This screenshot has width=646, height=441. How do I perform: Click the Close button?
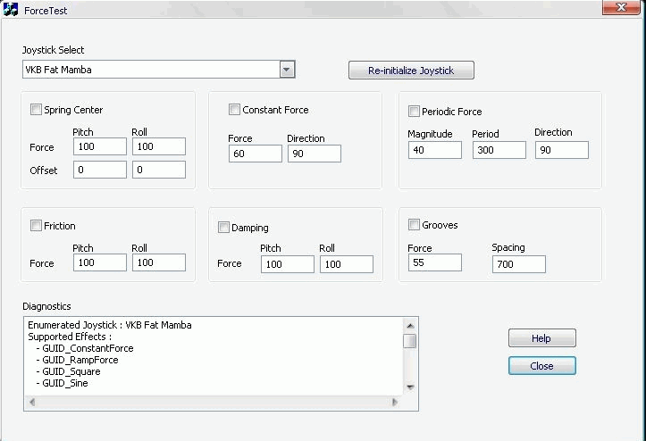point(541,366)
